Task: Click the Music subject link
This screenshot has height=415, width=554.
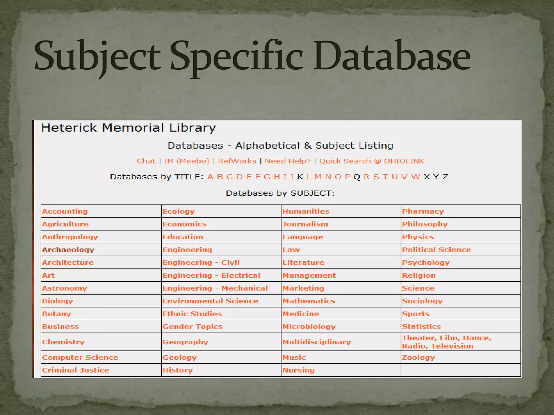Action: (294, 357)
